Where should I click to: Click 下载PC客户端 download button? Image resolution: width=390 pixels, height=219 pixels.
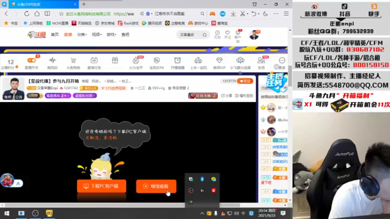101,186
